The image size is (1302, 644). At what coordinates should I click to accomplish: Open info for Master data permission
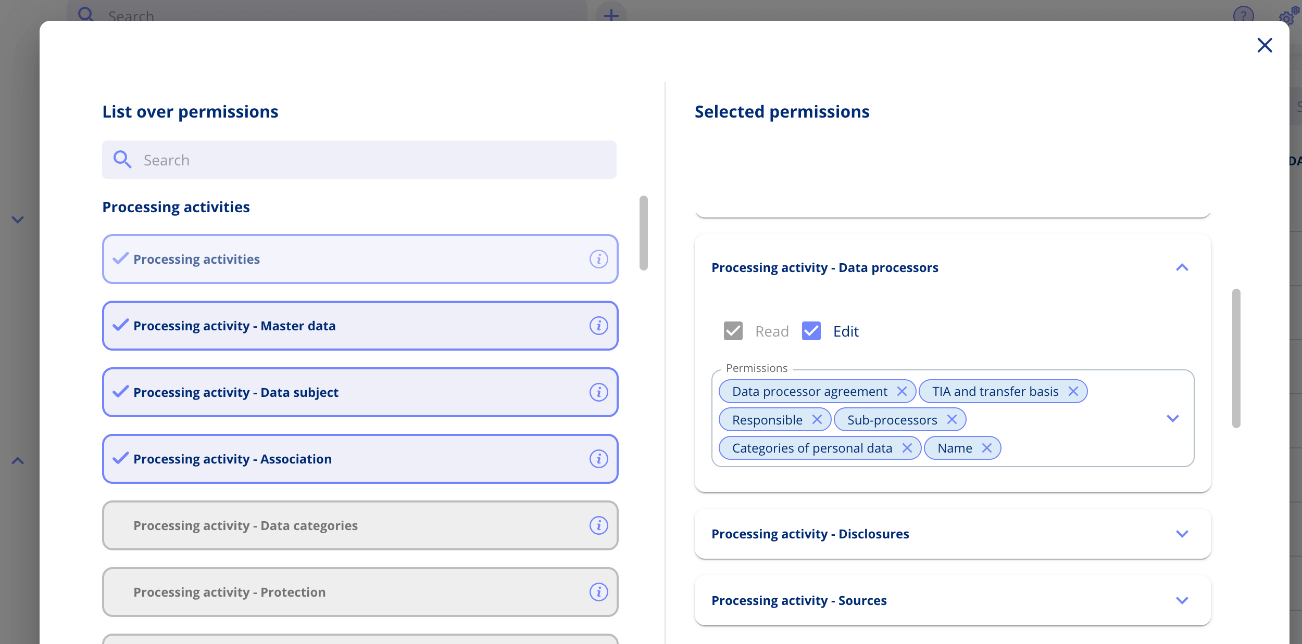tap(598, 326)
